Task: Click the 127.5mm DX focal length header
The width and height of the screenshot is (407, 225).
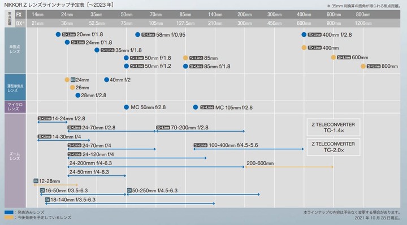Action: click(185, 23)
